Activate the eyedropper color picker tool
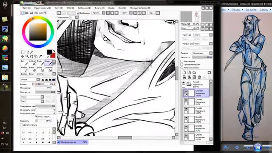Image resolution: width=272 pixels, height=153 pixels. [x=40, y=57]
